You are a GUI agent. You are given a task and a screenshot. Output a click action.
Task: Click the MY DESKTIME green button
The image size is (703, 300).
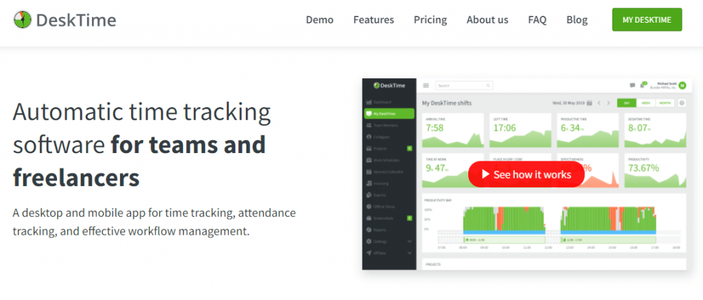click(647, 20)
